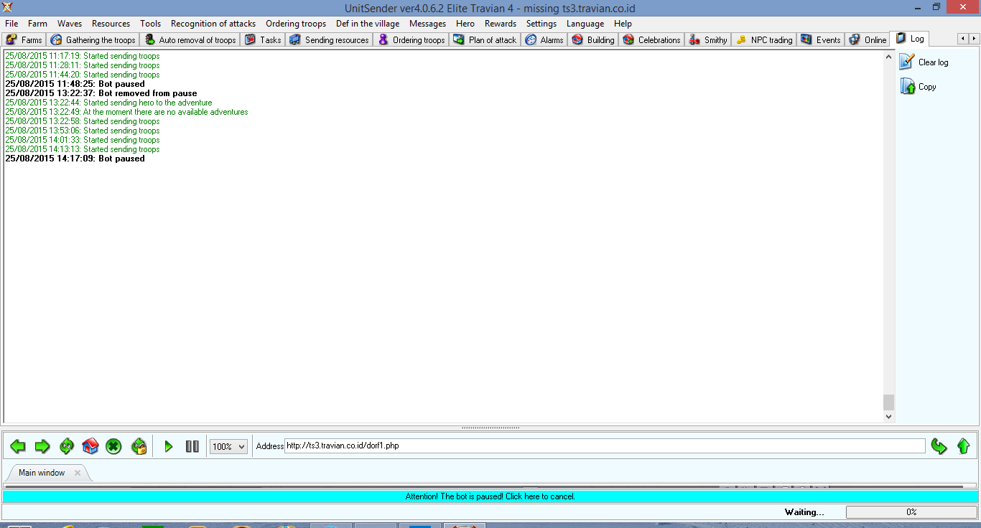Select '11:17:19: Started sending troops' line
Image resolution: width=981 pixels, height=528 pixels.
pyautogui.click(x=83, y=56)
